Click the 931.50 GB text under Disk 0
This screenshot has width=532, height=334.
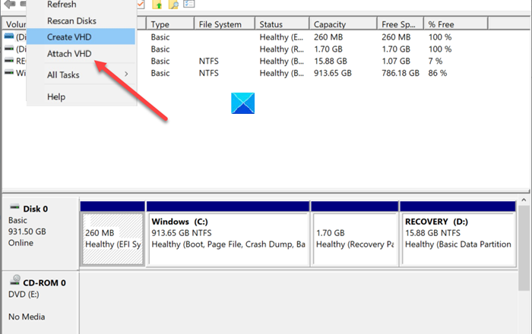click(27, 232)
